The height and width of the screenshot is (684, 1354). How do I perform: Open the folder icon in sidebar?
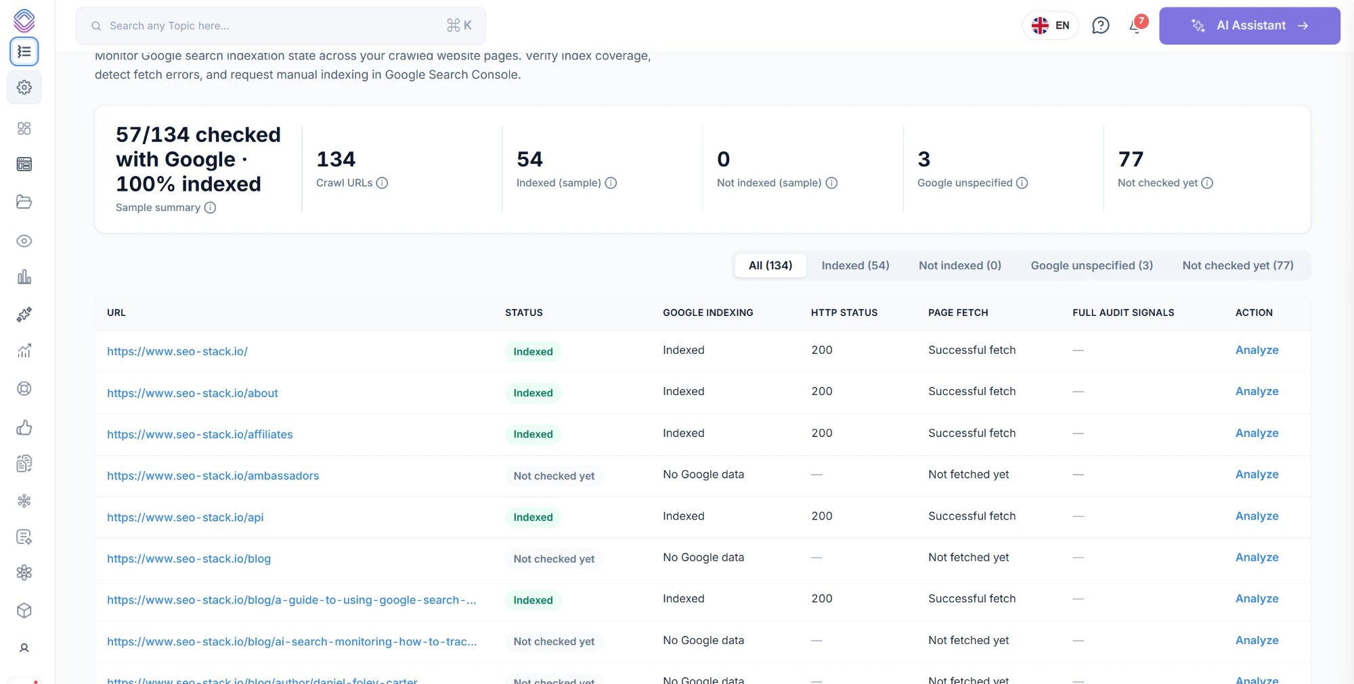24,202
